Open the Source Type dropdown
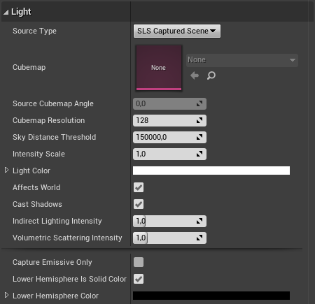The image size is (315, 304). pos(177,31)
